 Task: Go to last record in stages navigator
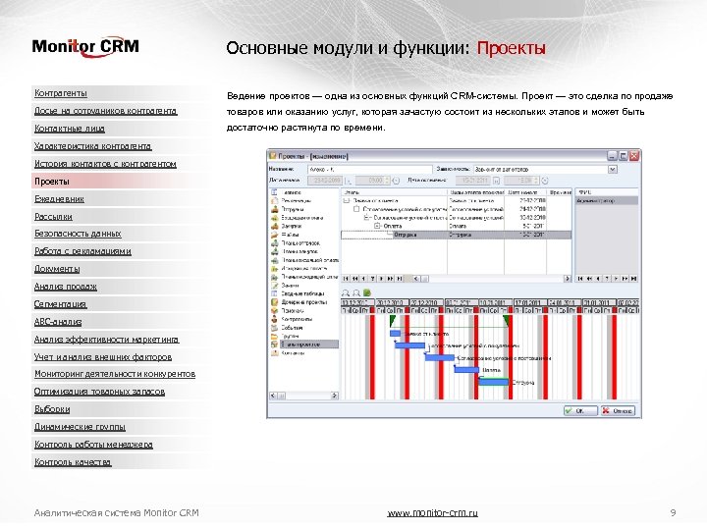coord(399,279)
